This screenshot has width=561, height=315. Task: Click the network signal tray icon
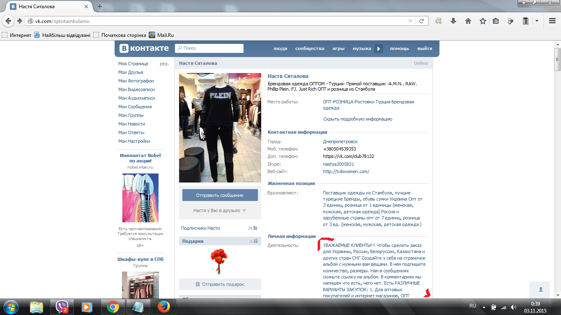[x=504, y=307]
